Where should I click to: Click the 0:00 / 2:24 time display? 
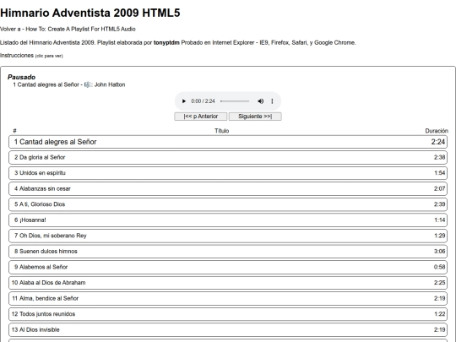[203, 101]
